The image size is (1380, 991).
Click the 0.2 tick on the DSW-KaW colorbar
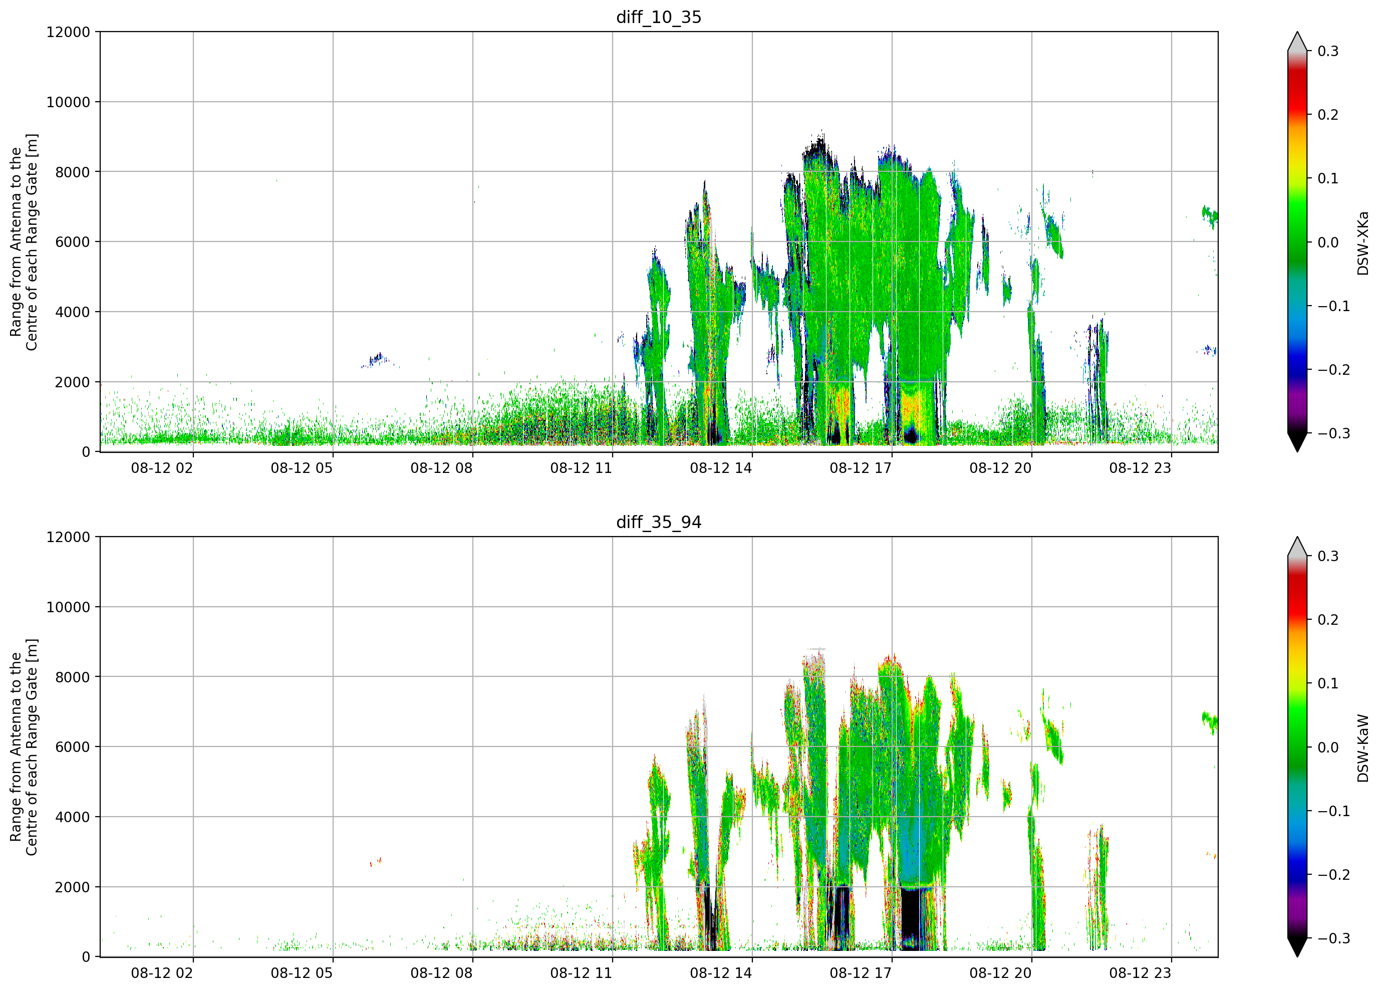point(1328,620)
